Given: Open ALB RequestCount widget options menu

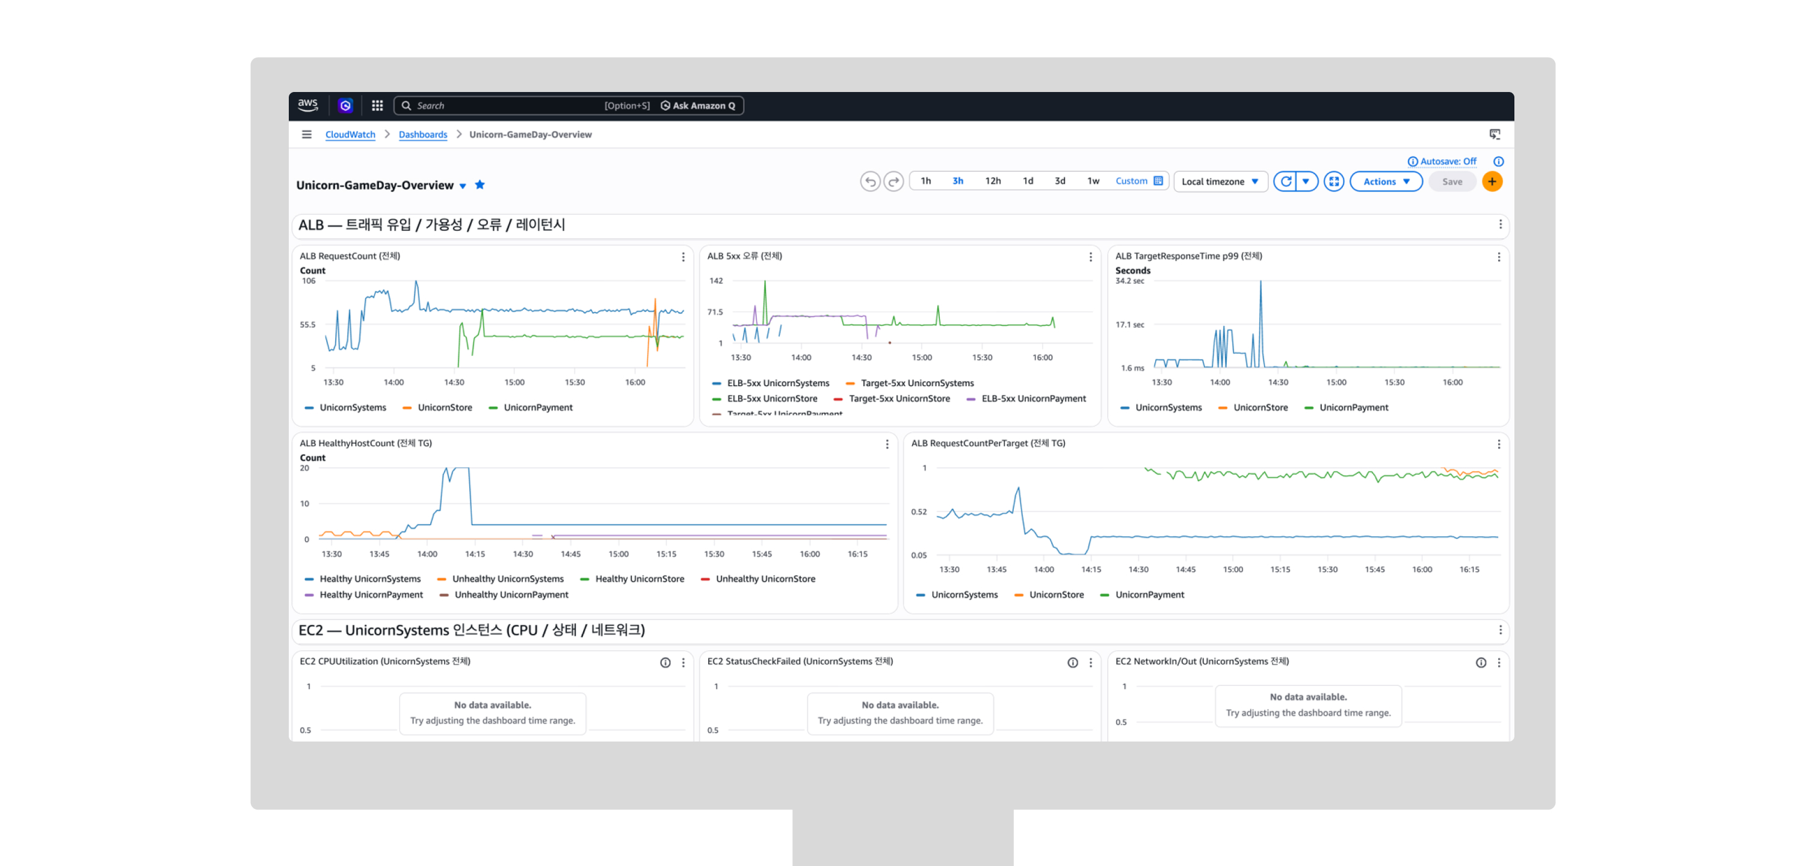Looking at the screenshot, I should click(x=683, y=257).
